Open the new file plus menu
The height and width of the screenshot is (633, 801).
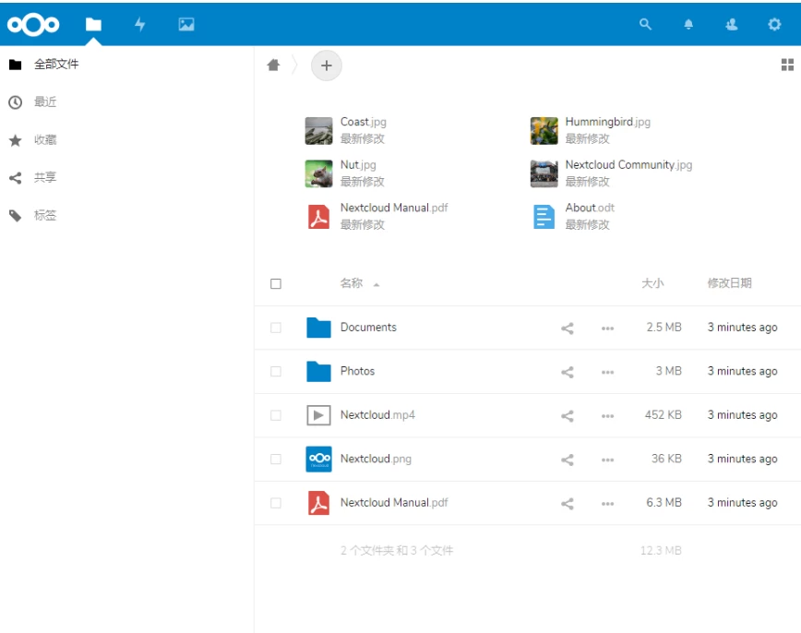click(327, 66)
